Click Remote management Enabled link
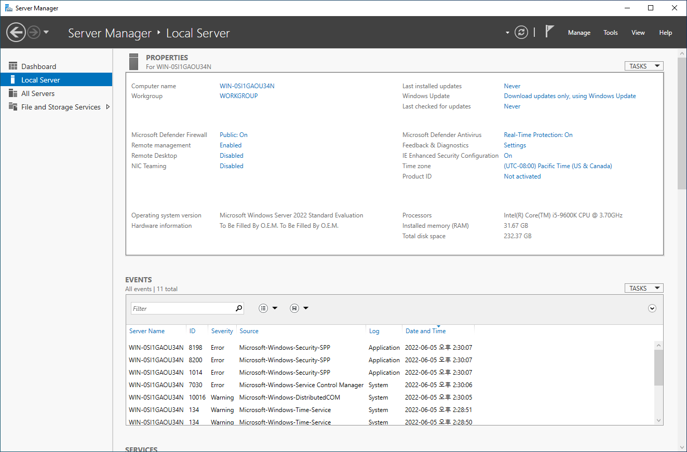687x452 pixels. pos(231,145)
